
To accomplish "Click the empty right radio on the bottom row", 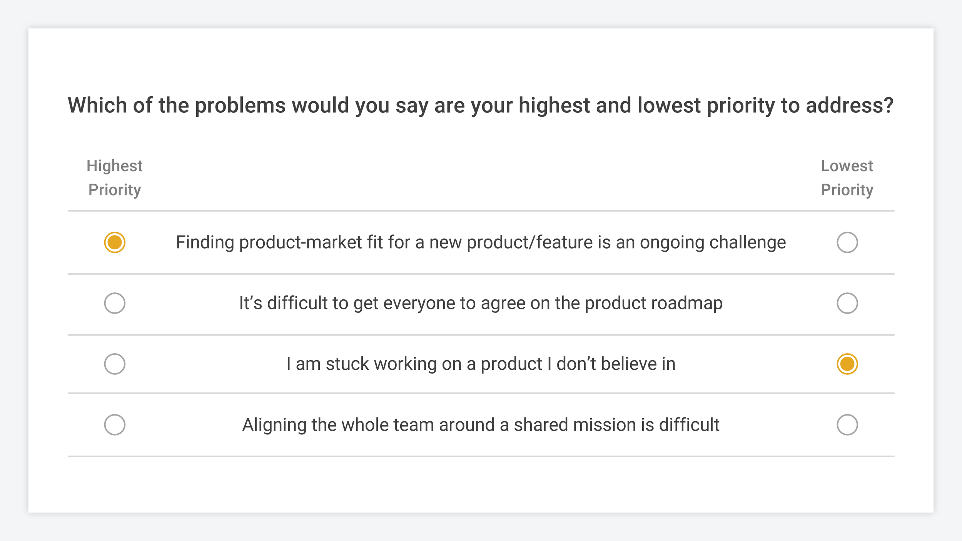I will coord(847,425).
